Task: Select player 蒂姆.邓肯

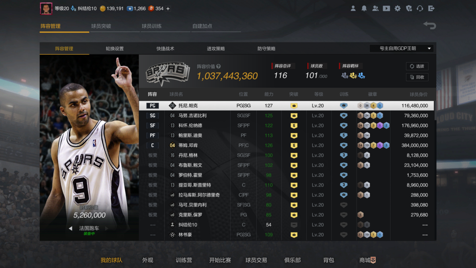Action: point(188,145)
